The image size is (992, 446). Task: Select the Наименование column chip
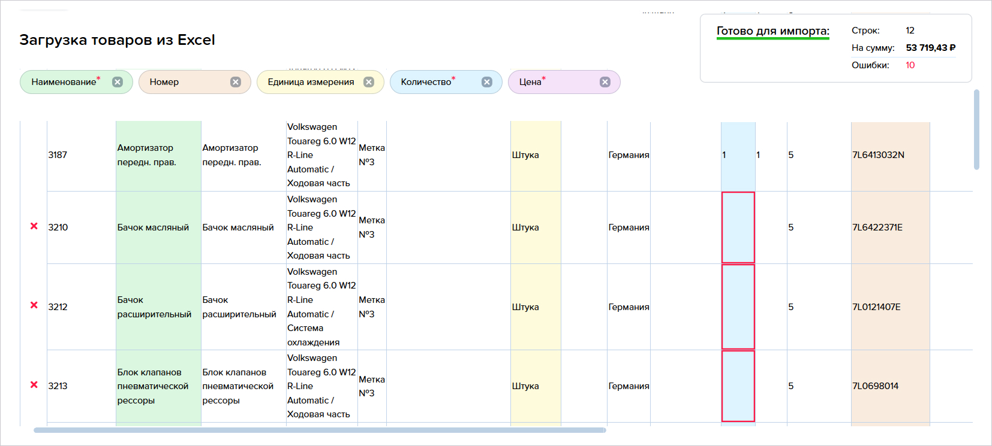[76, 82]
